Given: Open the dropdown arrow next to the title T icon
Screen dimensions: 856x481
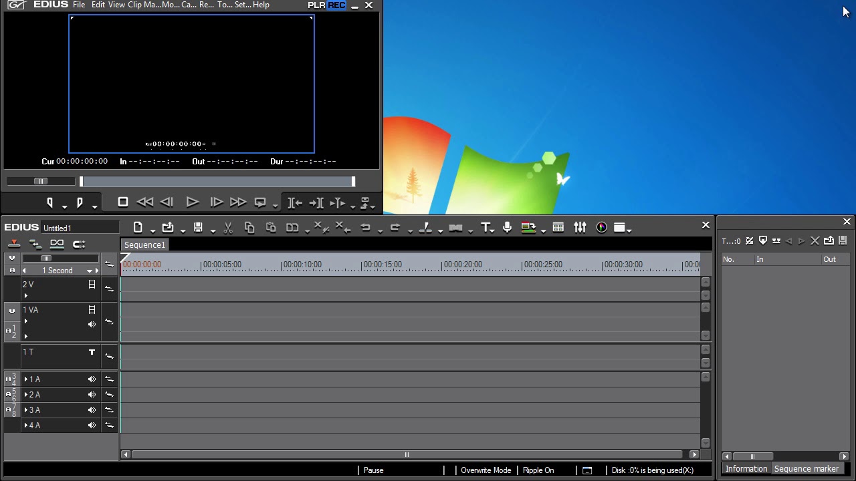Looking at the screenshot, I should coord(494,231).
